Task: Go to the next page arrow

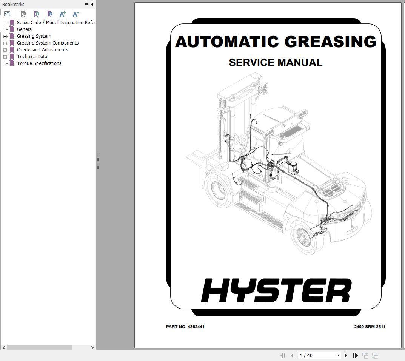Action: pos(346,355)
